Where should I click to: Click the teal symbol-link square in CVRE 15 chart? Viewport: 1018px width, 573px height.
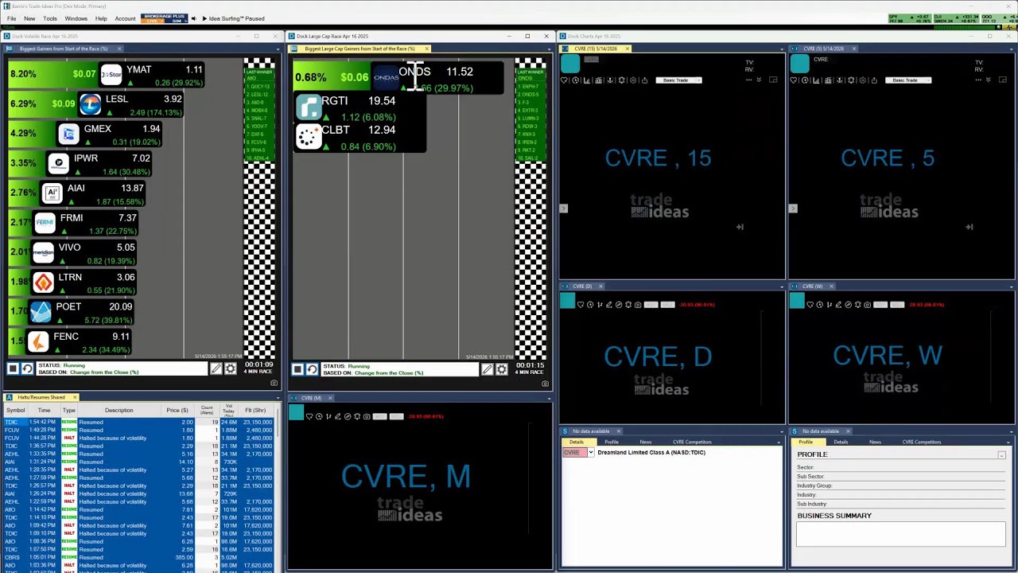pyautogui.click(x=571, y=64)
